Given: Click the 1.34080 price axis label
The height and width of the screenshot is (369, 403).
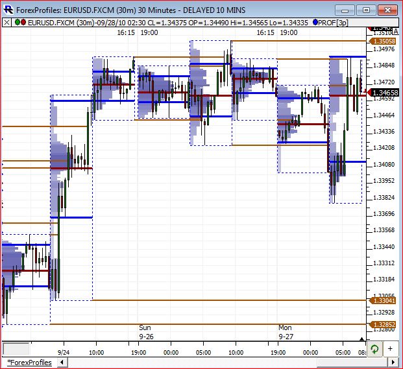Looking at the screenshot, I should (384, 164).
